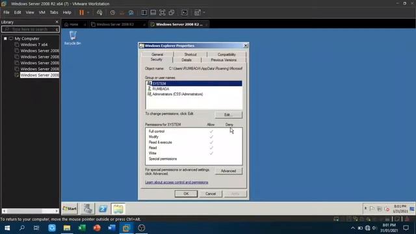This screenshot has width=416, height=234.
Task: Open the library search dropdown arrow
Action: click(x=57, y=29)
